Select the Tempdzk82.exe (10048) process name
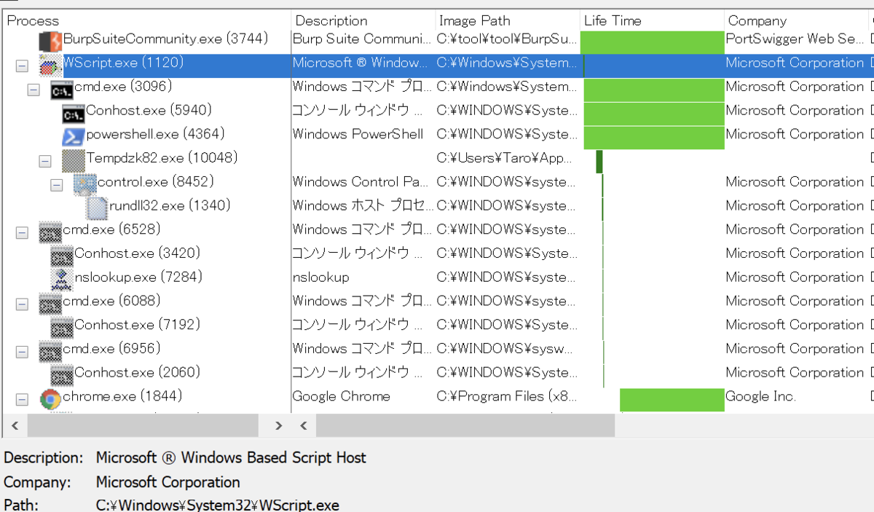This screenshot has height=512, width=874. [162, 158]
